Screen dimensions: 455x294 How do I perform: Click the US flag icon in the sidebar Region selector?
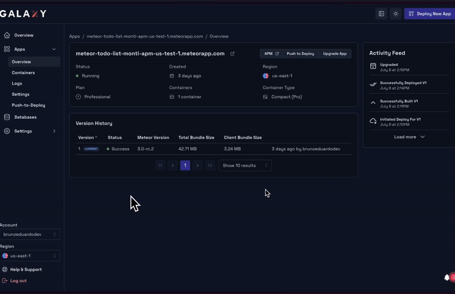point(5,256)
